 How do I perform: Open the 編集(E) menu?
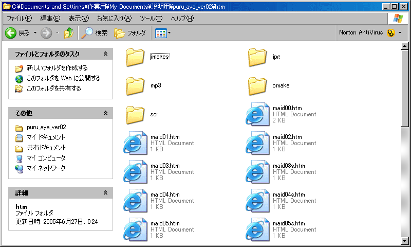[x=50, y=19]
